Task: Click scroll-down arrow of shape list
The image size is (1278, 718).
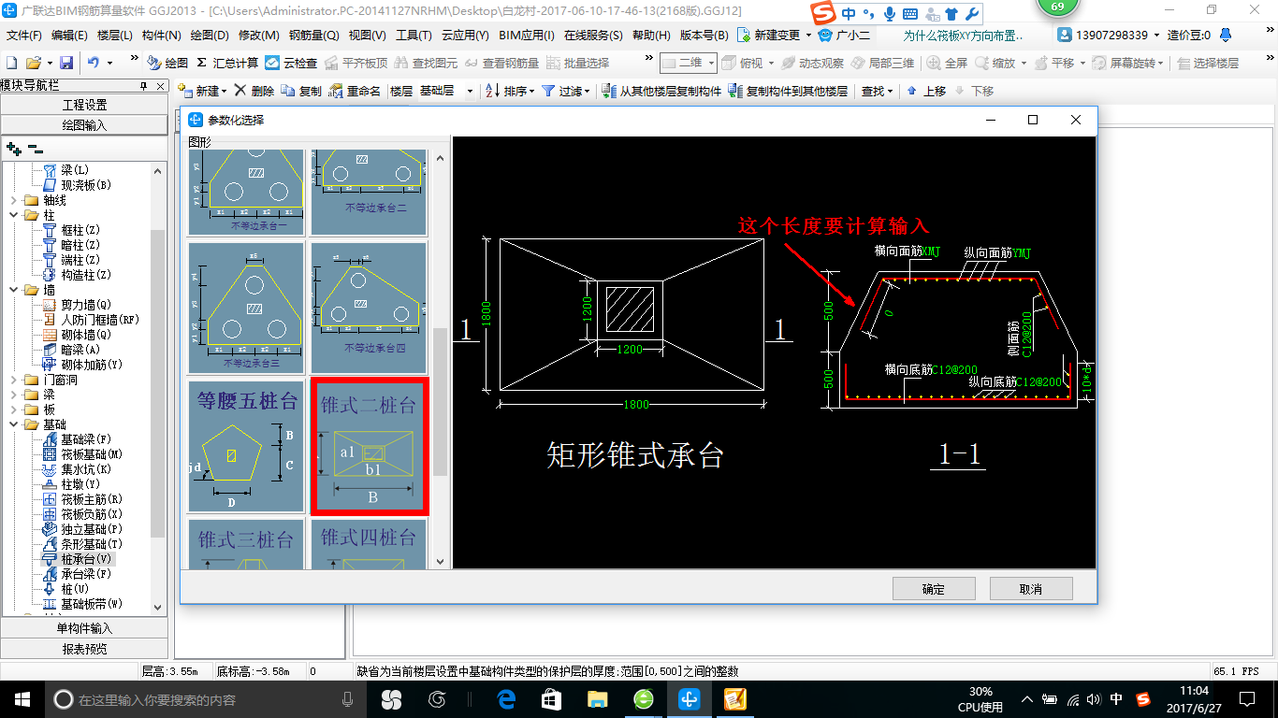Action: [440, 562]
